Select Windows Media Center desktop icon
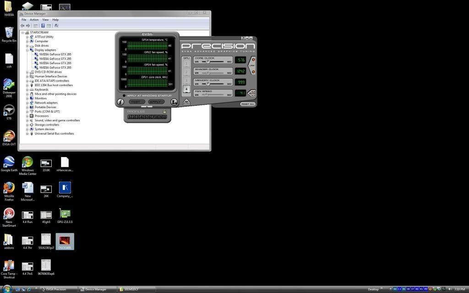Screen dimensions: 469x293 click(27, 166)
